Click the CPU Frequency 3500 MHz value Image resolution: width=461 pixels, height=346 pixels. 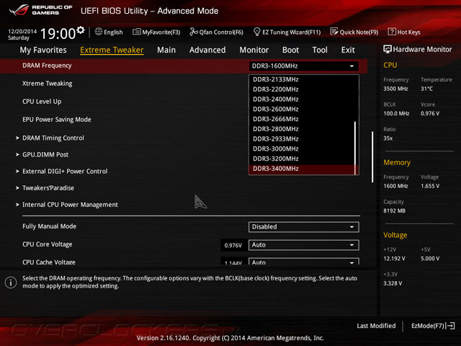coord(395,89)
